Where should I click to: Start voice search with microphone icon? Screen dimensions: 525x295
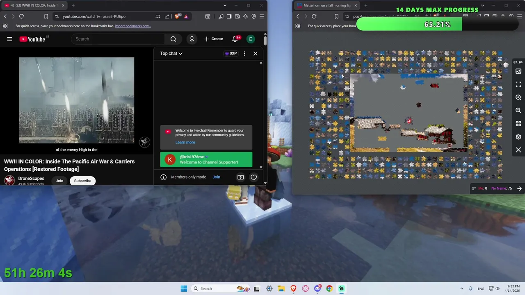point(192,39)
